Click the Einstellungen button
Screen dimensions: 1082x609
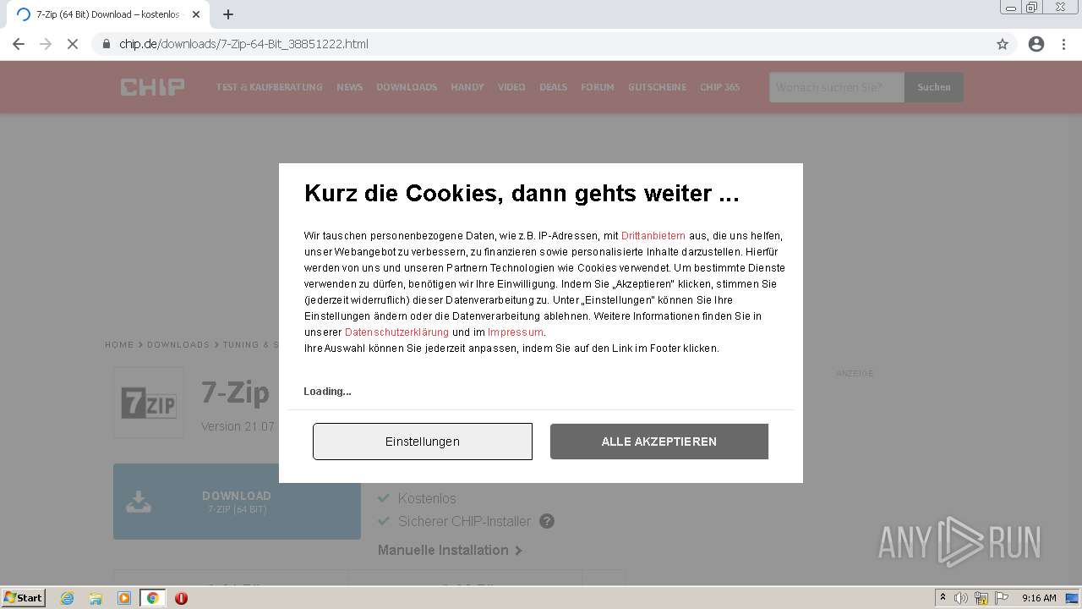pyautogui.click(x=423, y=442)
